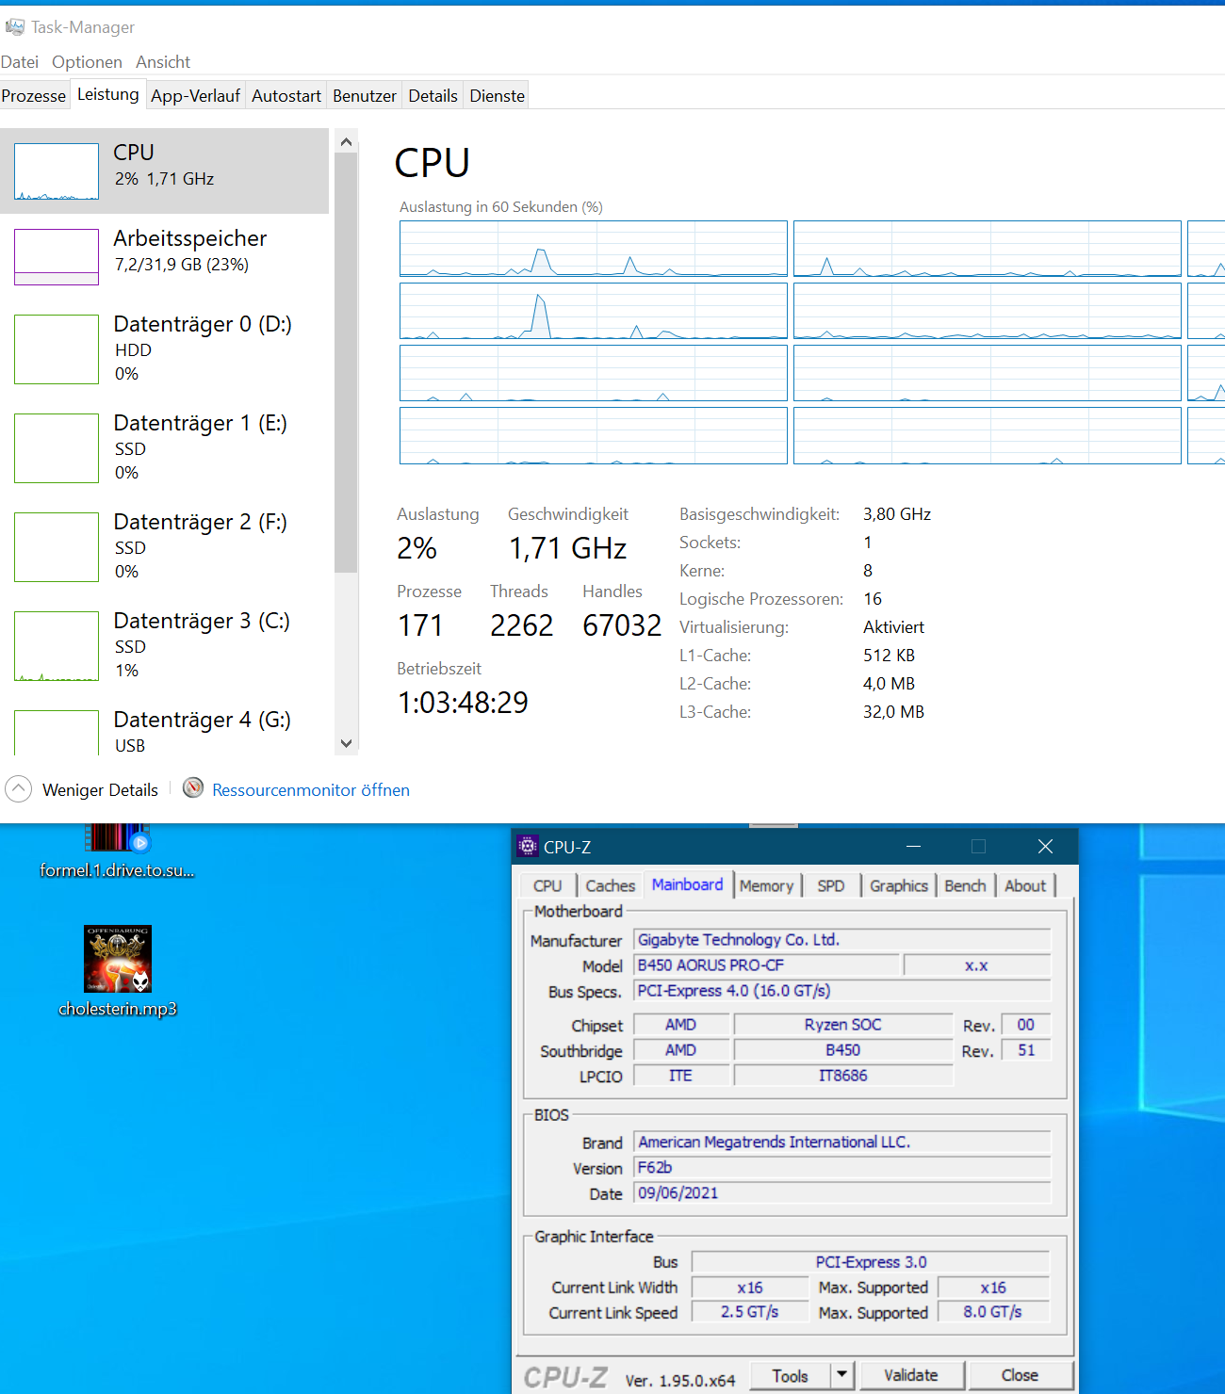Screen dimensions: 1225x1394
Task: Click Weniger Details label
Action: [100, 790]
